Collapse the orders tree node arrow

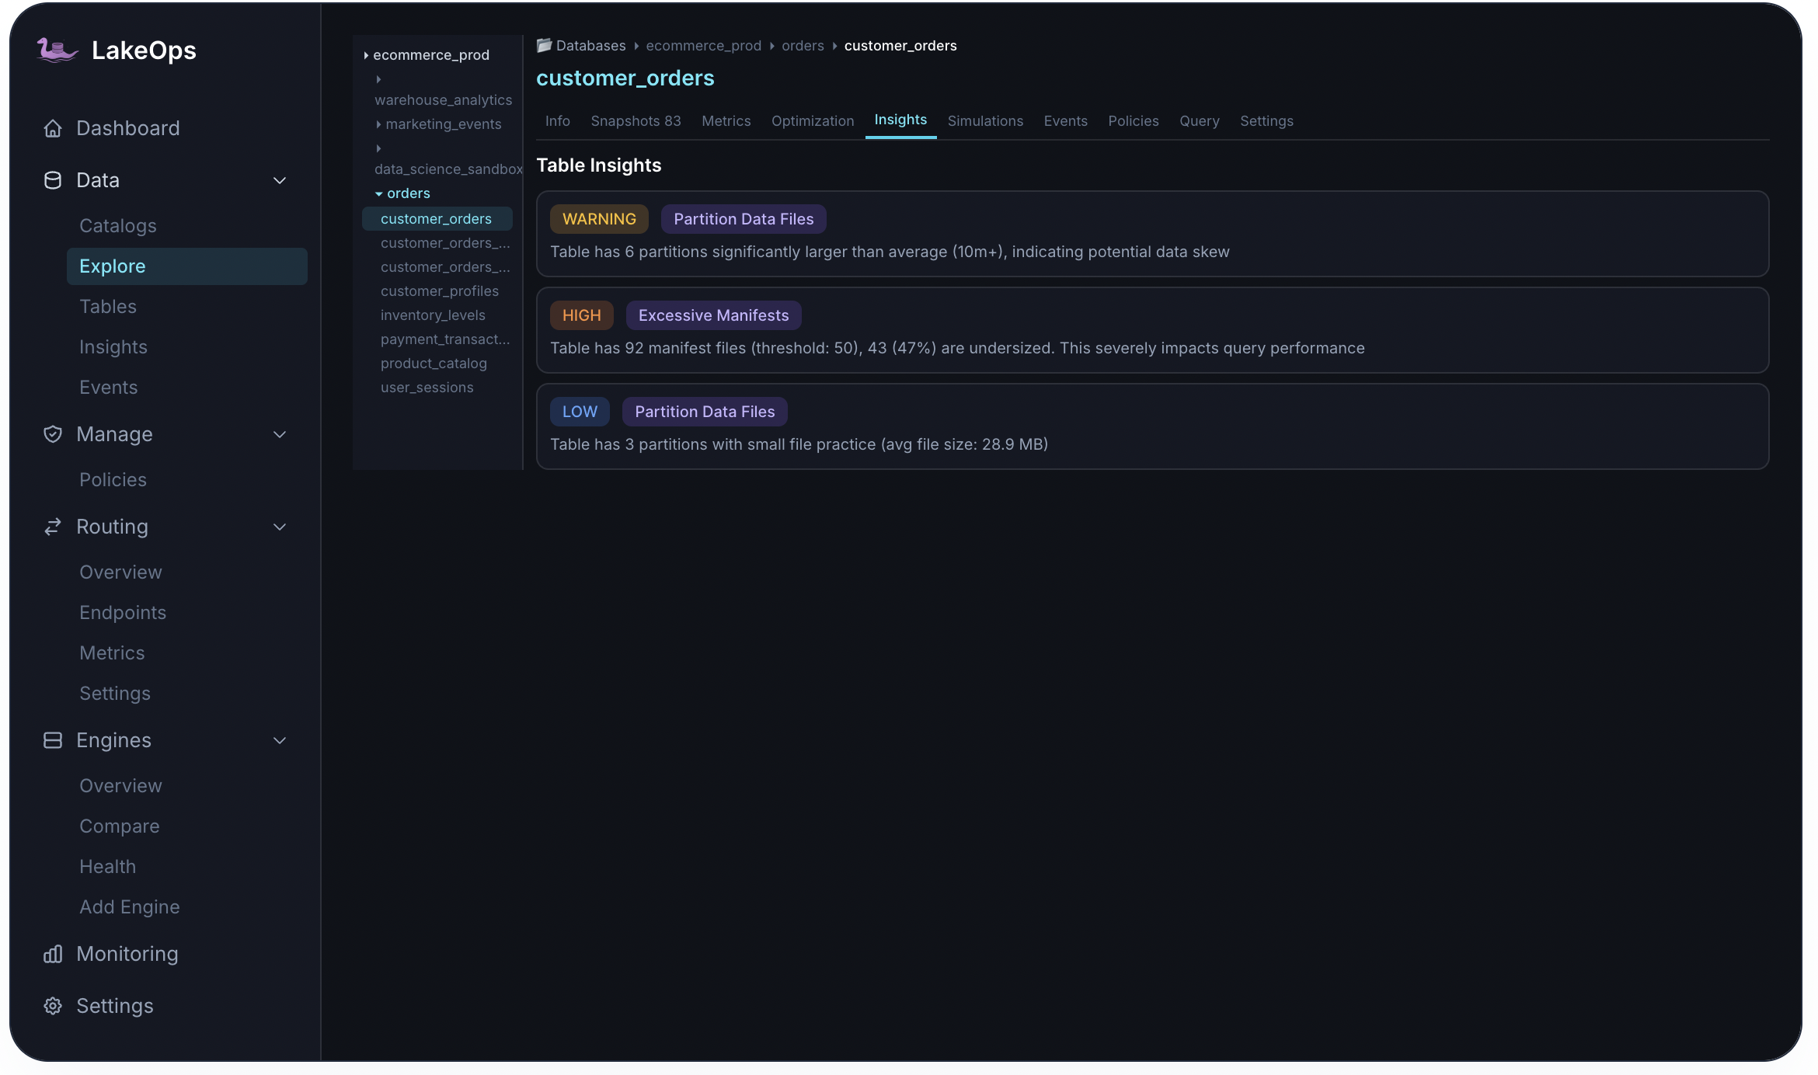pos(379,193)
